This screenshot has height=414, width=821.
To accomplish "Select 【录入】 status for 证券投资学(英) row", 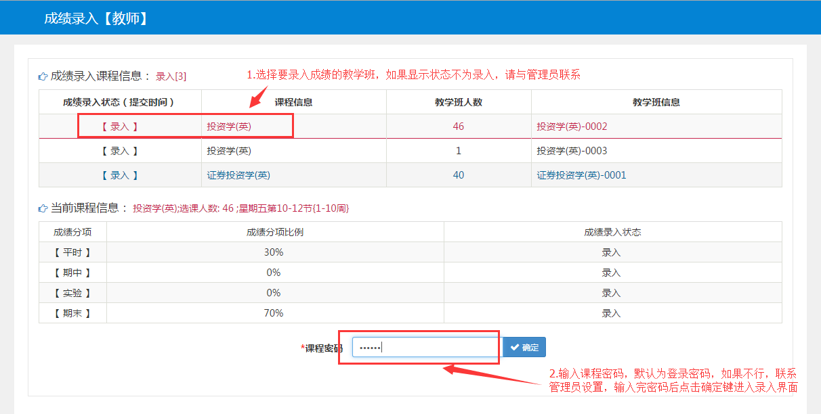I will 120,175.
